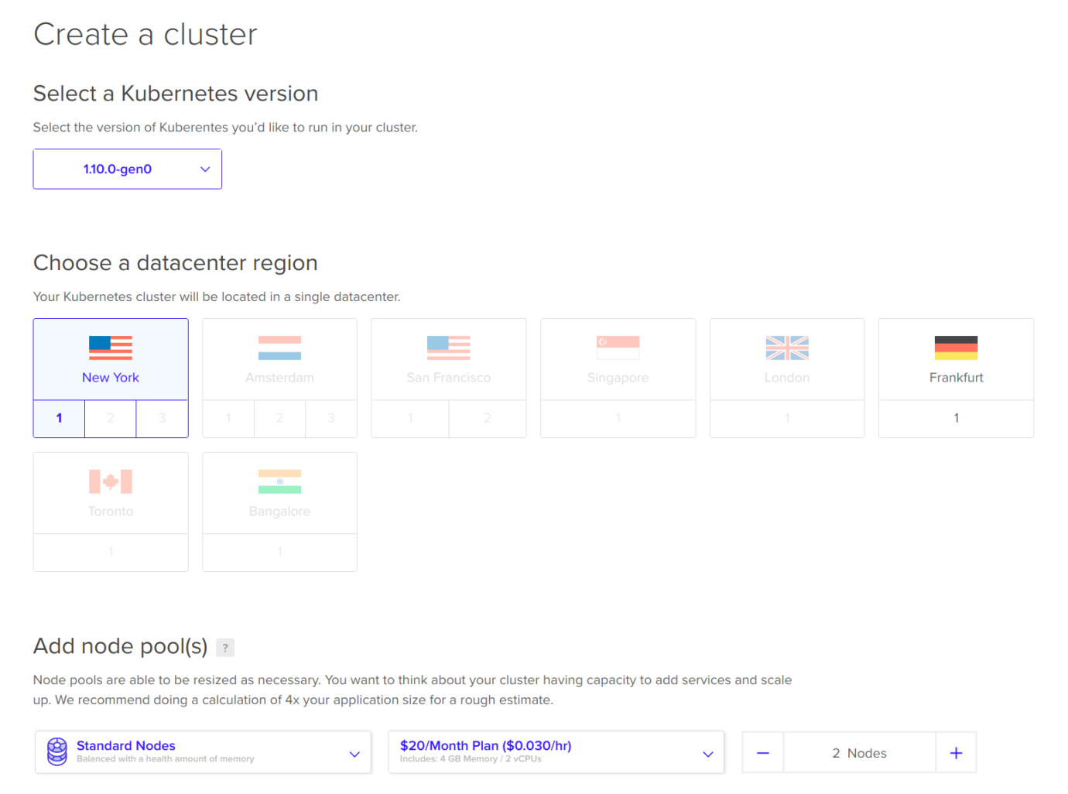Select Frankfurt datacenter 1
The image size is (1068, 794).
pos(956,418)
